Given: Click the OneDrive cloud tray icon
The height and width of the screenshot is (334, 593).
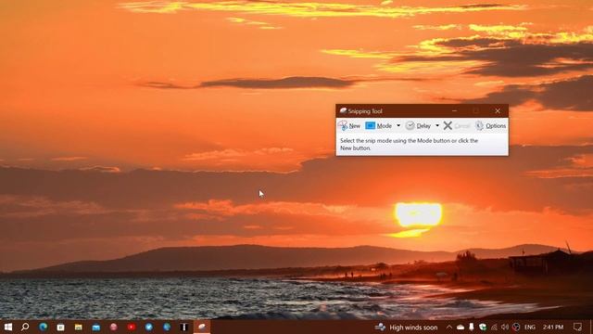Looking at the screenshot, I should [x=461, y=327].
